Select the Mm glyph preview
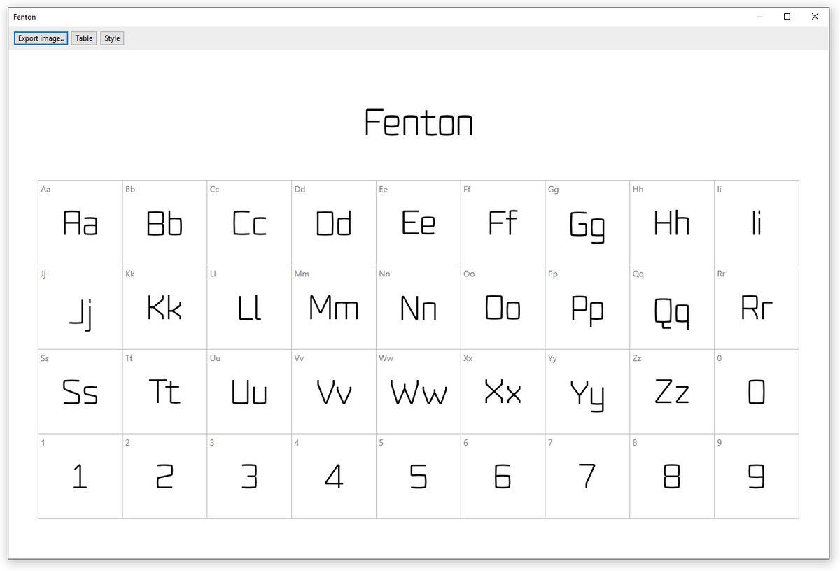840x571 pixels. [333, 307]
